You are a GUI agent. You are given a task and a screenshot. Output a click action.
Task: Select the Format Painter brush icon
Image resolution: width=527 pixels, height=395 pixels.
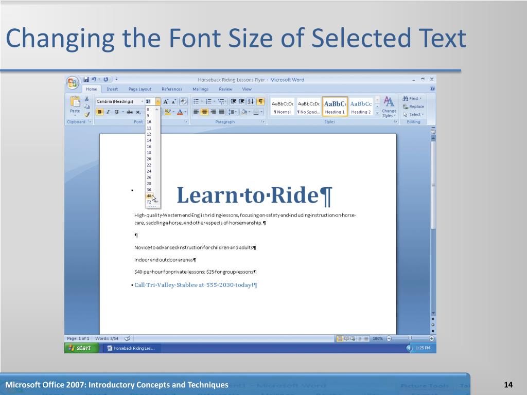pos(87,115)
